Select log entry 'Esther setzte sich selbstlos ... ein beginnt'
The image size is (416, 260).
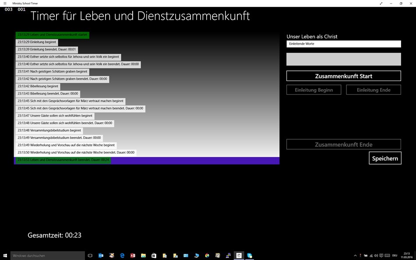(x=68, y=57)
